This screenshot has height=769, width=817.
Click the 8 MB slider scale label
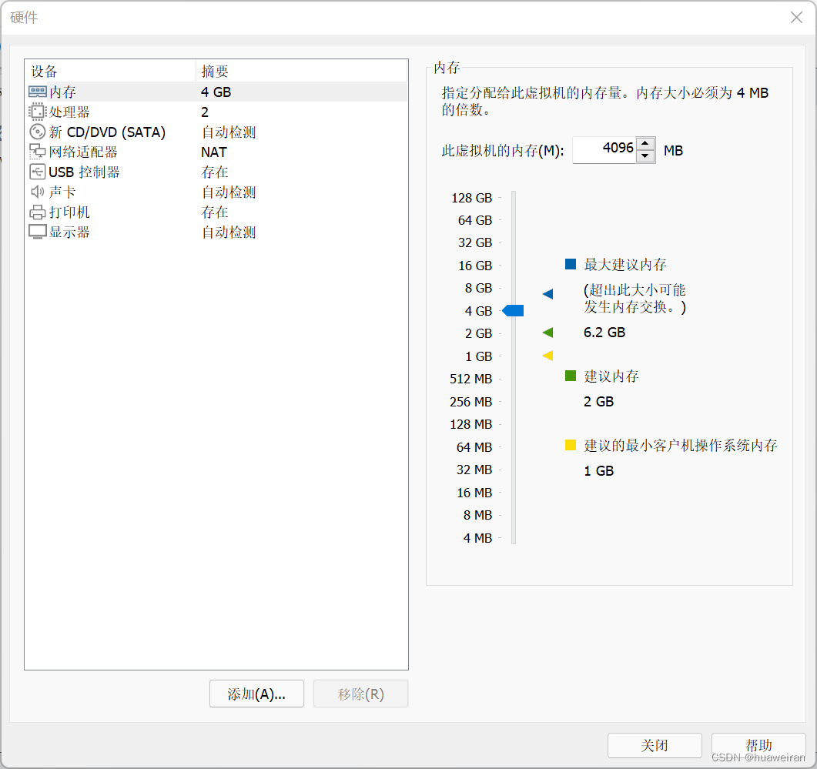coord(477,515)
